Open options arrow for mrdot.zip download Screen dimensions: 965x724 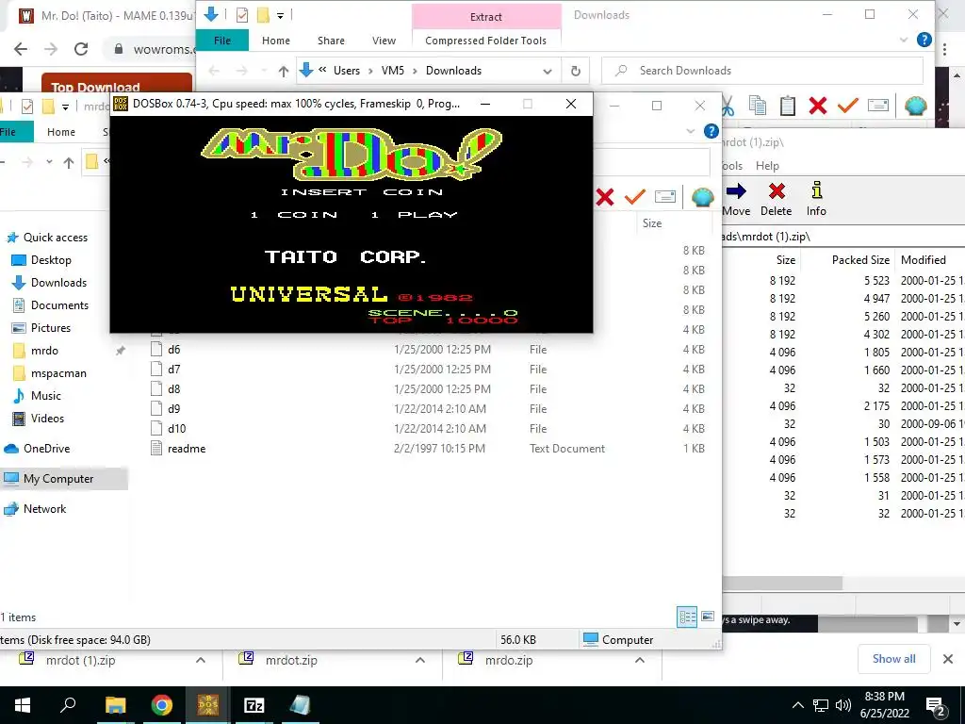[420, 660]
